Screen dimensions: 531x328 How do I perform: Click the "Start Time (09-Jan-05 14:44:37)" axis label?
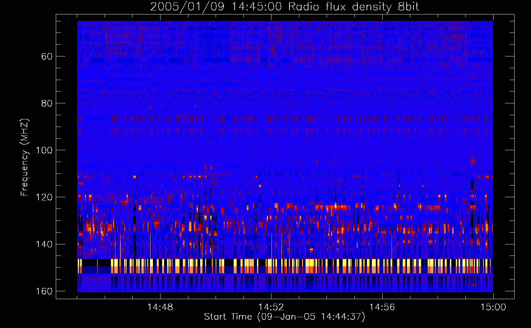285,317
